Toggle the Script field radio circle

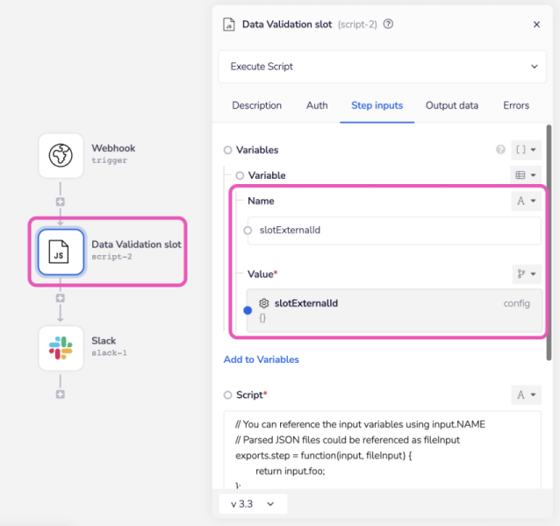[x=228, y=395]
